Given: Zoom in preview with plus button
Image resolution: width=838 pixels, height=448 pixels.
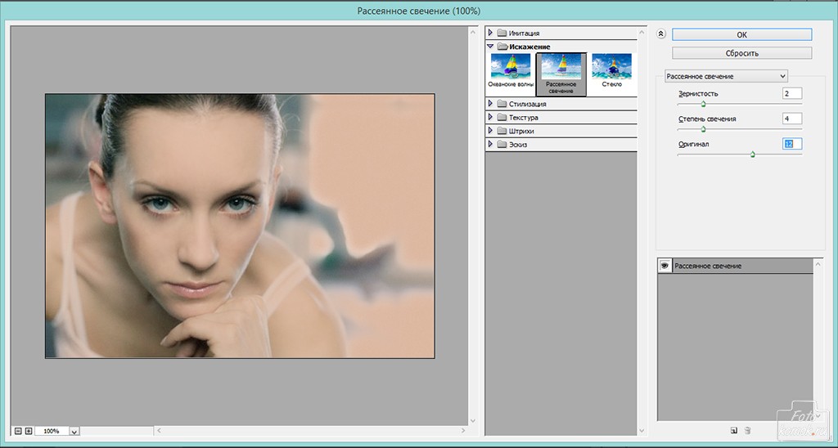Looking at the screenshot, I should pos(29,431).
